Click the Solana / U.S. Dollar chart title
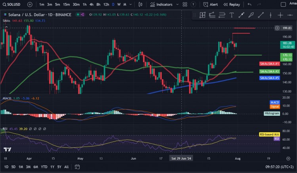The height and width of the screenshot is (173, 297). pos(40,15)
